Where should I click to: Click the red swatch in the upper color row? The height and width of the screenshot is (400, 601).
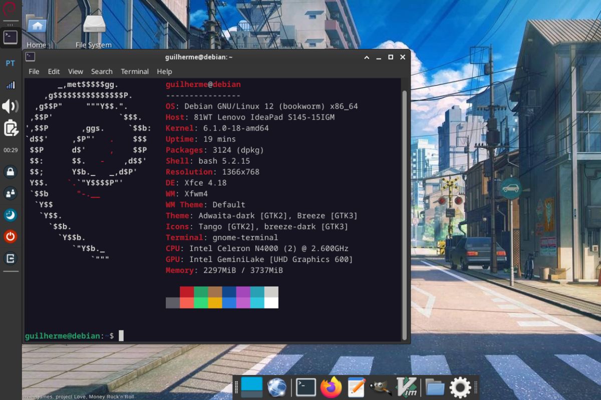pos(187,292)
